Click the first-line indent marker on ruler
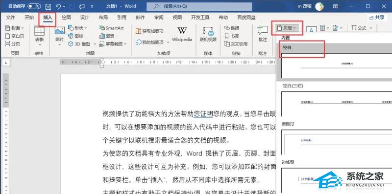The height and width of the screenshot is (194, 392). pyautogui.click(x=102, y=60)
